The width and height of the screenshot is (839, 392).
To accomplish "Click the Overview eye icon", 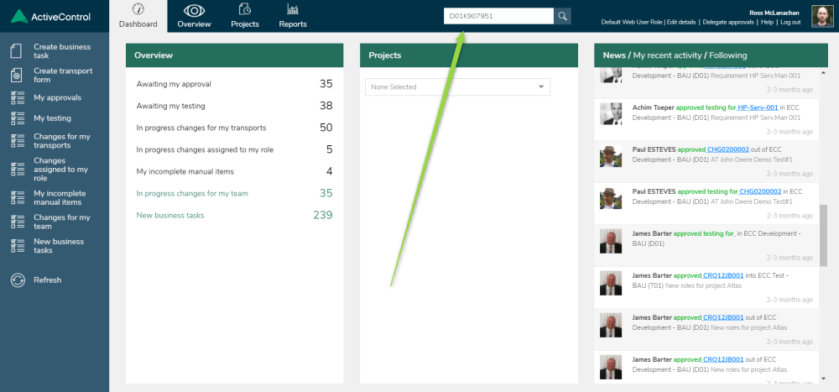I will coord(195,10).
